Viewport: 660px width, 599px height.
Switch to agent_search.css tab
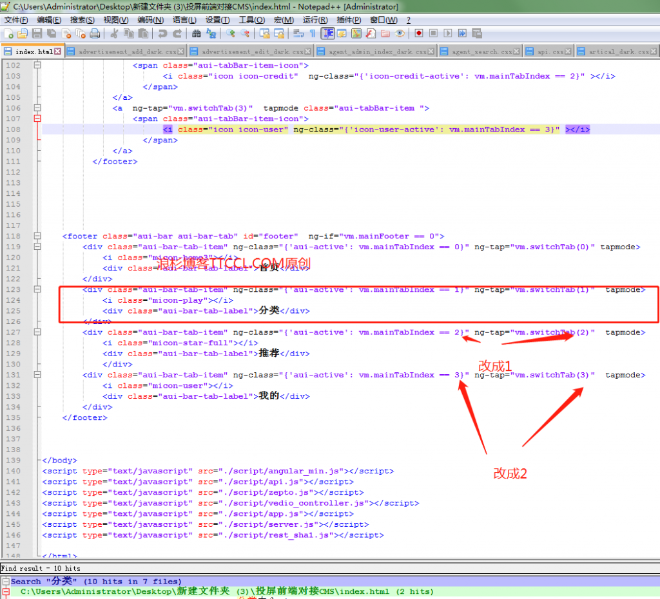tap(481, 52)
